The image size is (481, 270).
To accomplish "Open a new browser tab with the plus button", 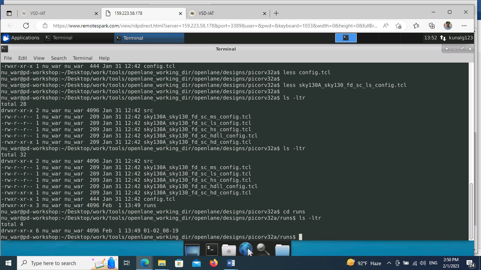I will pos(276,13).
